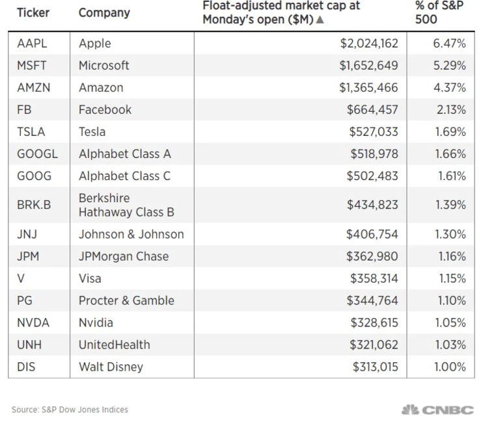Click Berkshire Hathaway Class B cell
The image size is (481, 422).
coord(126,205)
